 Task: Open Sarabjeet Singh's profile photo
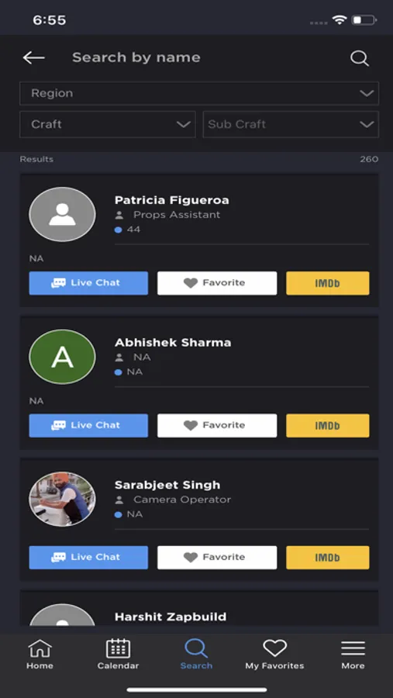click(62, 499)
